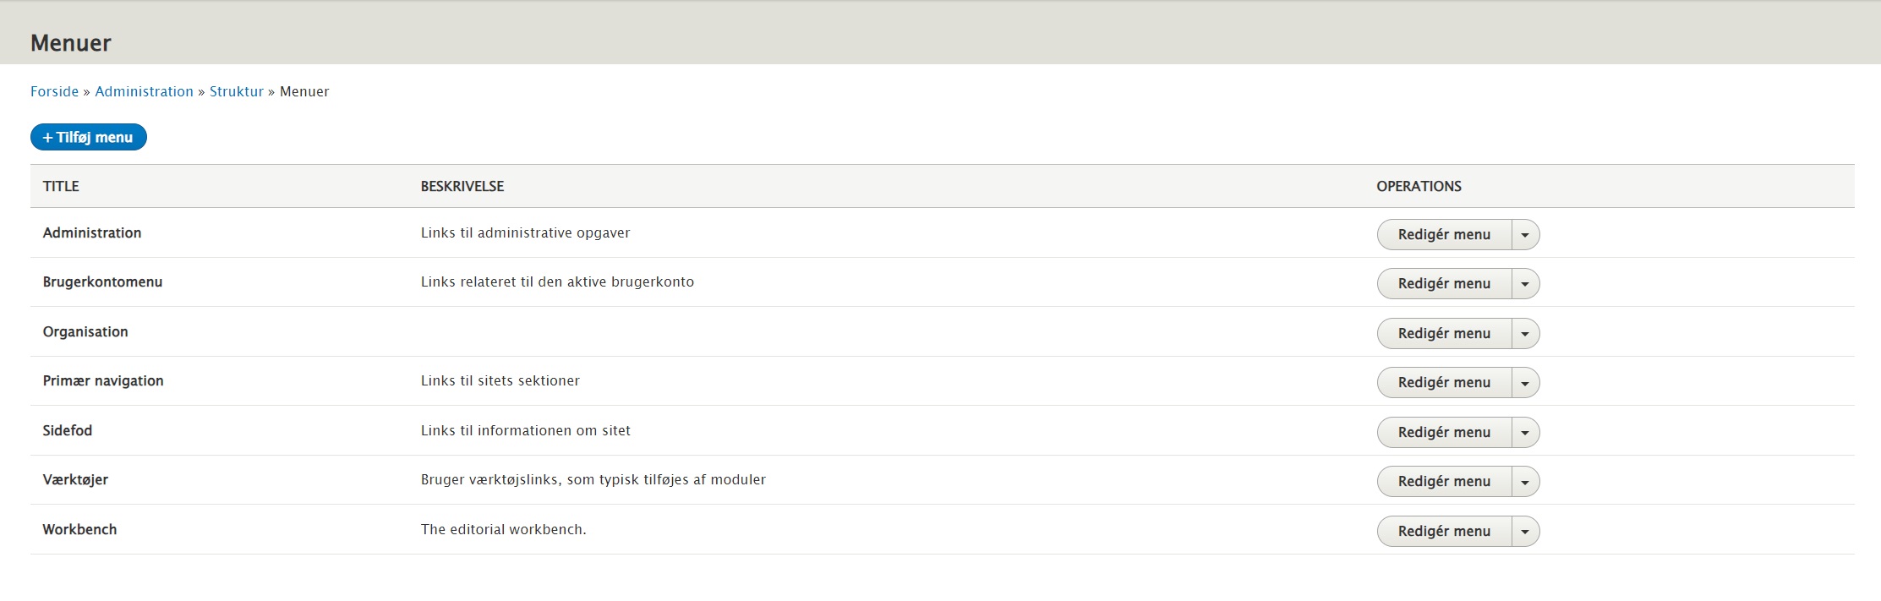Go to Administration breadcrumb link
The height and width of the screenshot is (601, 1881).
144,91
